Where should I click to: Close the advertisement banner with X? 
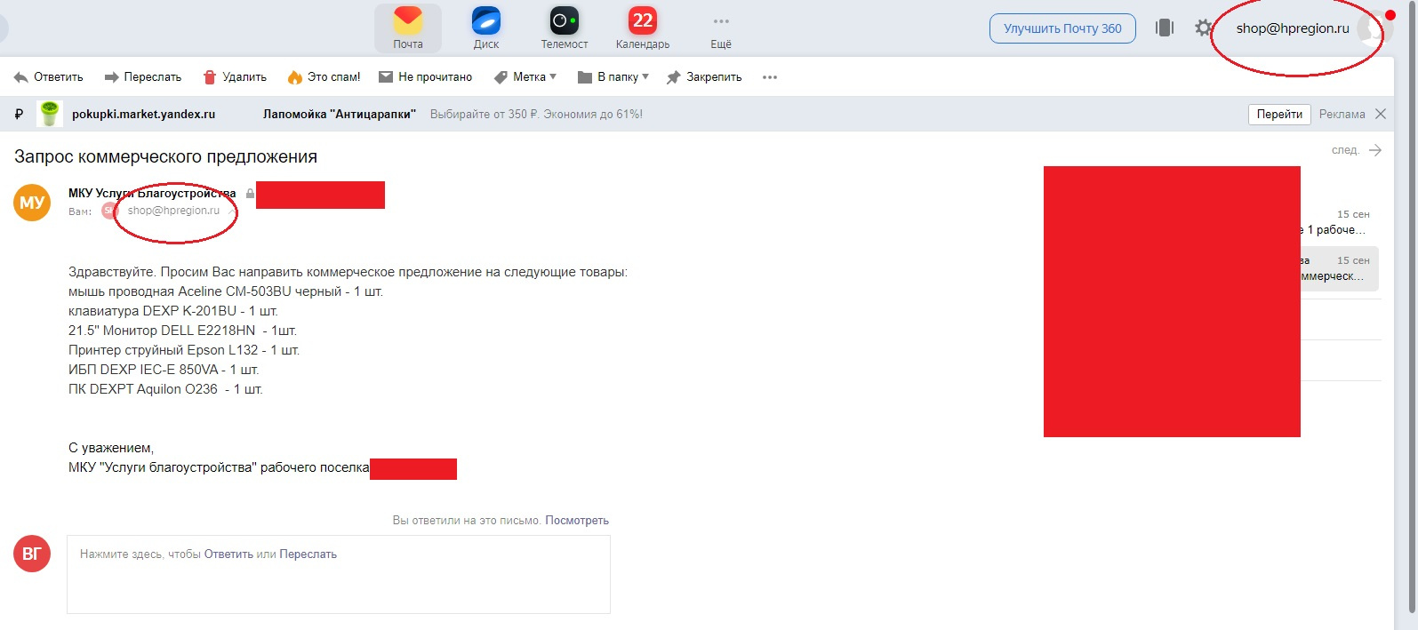[1381, 114]
